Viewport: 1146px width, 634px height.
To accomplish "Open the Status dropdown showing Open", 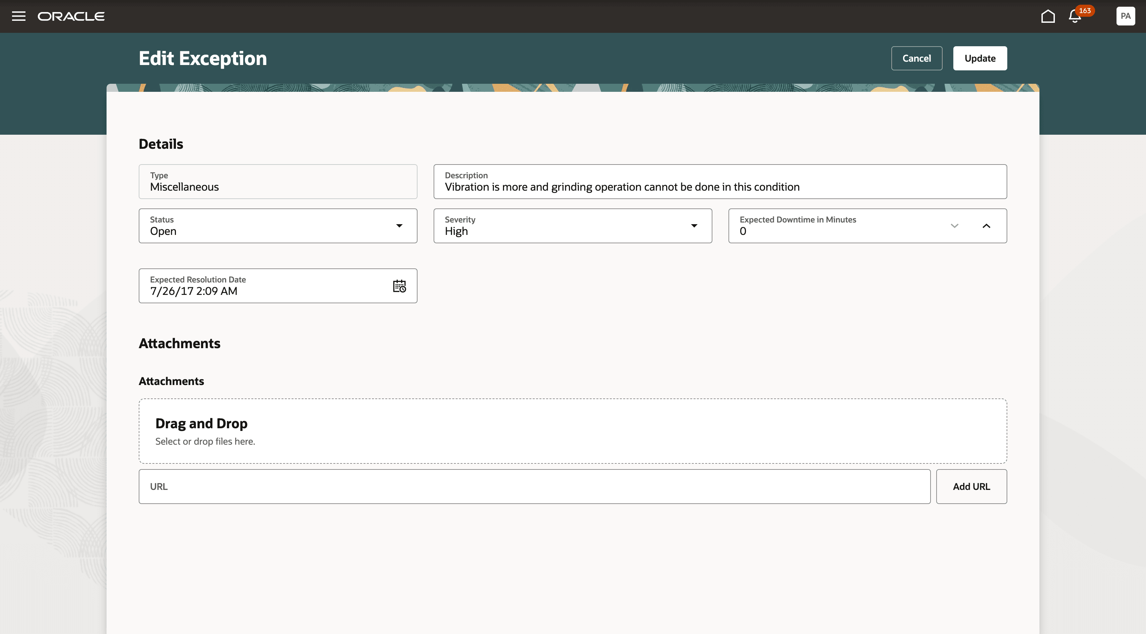I will [x=399, y=226].
